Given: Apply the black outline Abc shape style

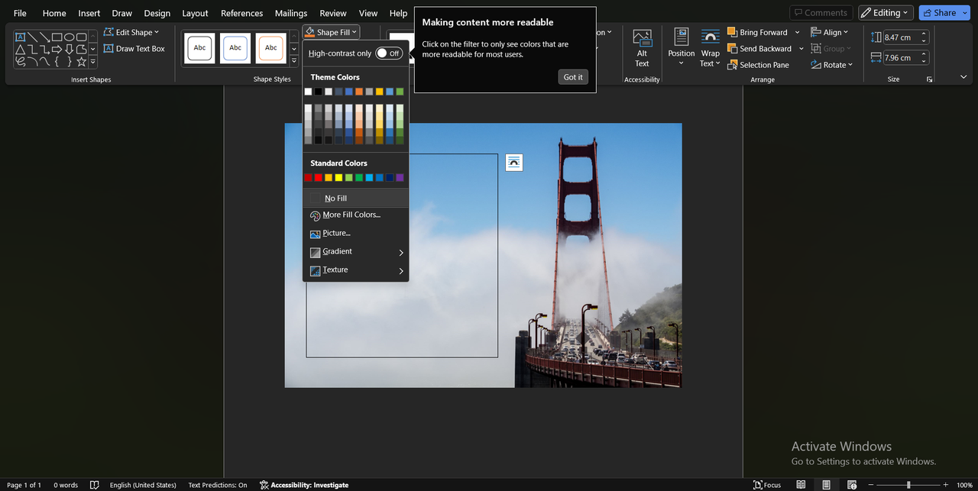Looking at the screenshot, I should coord(200,48).
